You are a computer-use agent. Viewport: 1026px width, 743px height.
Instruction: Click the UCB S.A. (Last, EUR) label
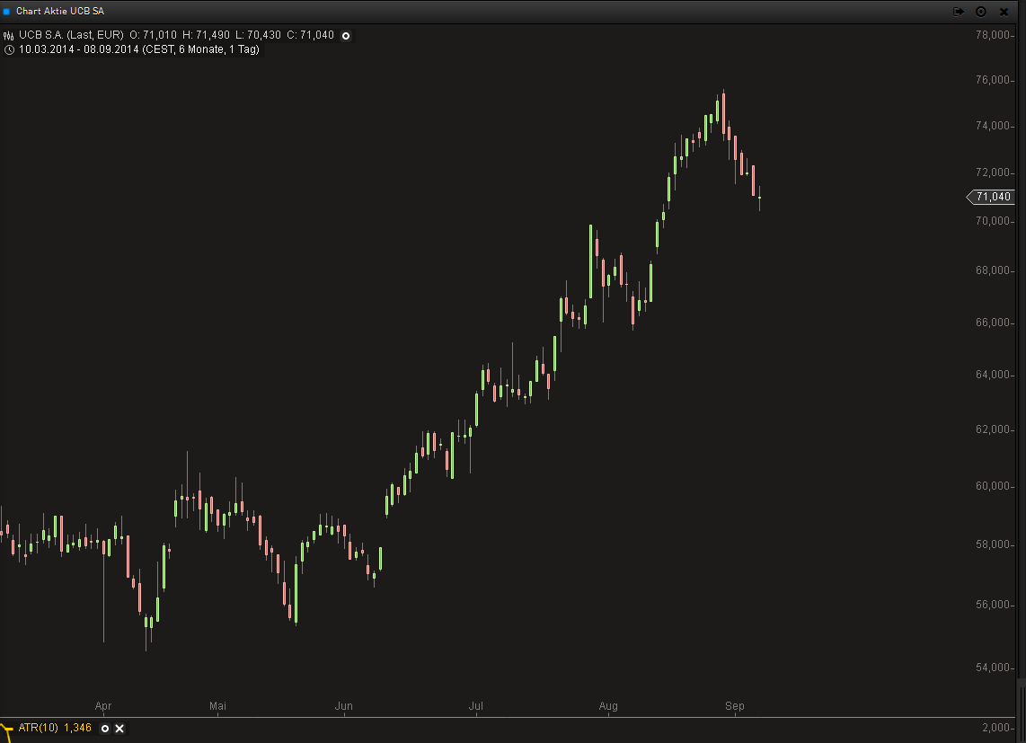pyautogui.click(x=71, y=35)
